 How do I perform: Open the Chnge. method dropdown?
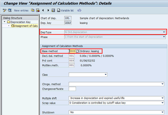116,84
